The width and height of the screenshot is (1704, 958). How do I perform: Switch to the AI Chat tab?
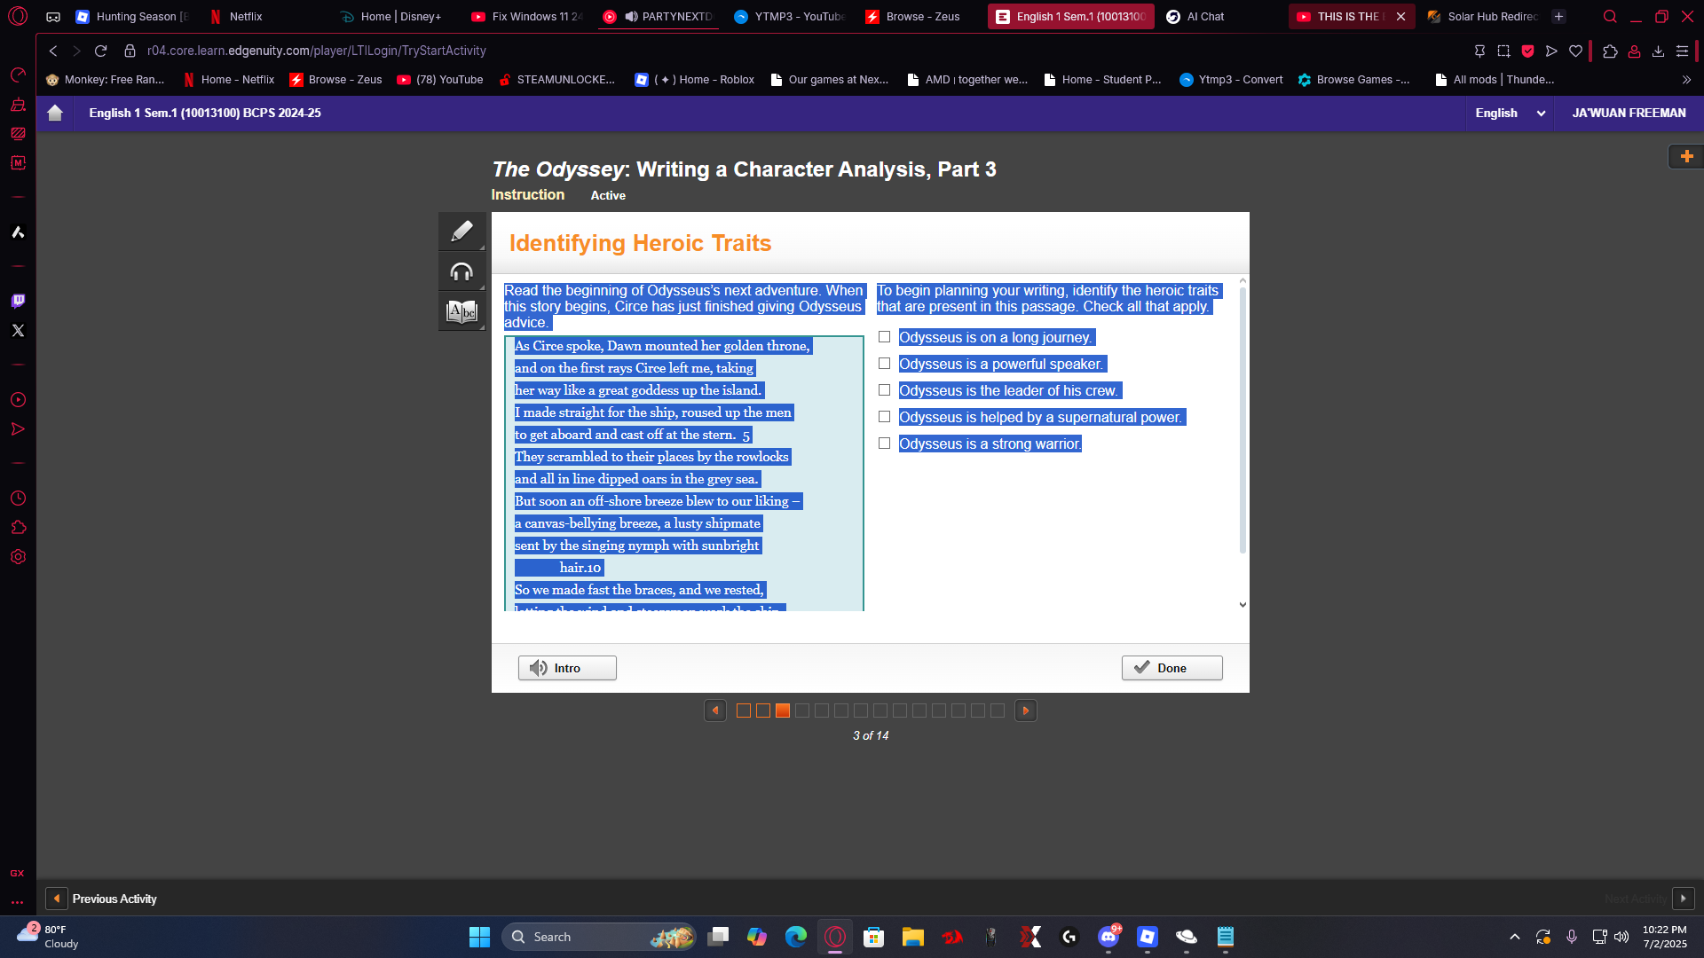(x=1195, y=16)
